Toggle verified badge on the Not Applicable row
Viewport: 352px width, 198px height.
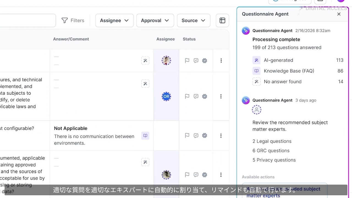pos(205,136)
